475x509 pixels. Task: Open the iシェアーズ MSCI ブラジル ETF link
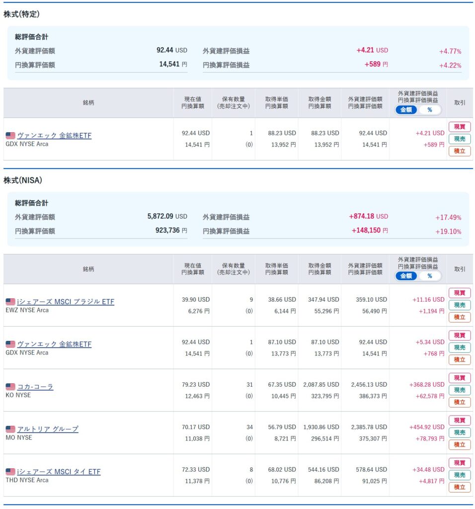[x=66, y=302]
